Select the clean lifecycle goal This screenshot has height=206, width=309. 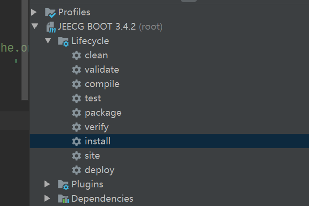(x=96, y=55)
